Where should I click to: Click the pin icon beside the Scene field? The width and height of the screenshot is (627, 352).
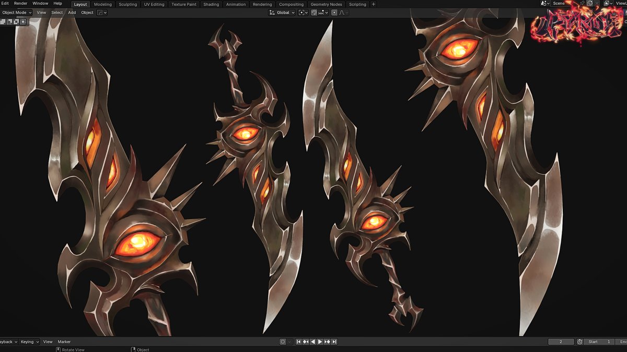(x=582, y=3)
